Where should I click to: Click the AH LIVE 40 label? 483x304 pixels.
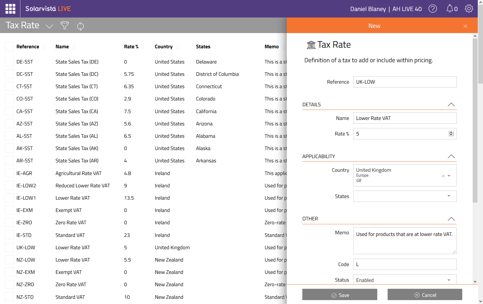click(407, 9)
